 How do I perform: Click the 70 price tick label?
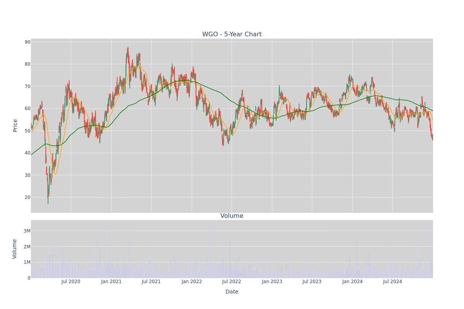pyautogui.click(x=27, y=87)
